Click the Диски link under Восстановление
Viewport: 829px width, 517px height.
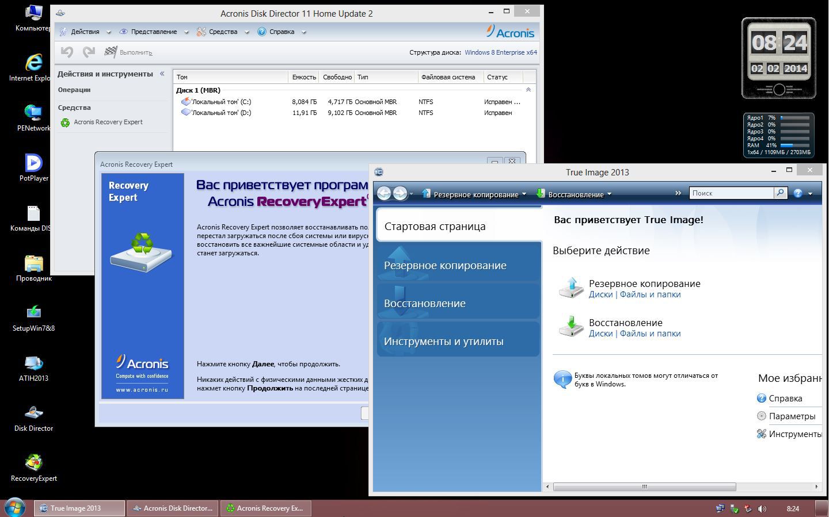pyautogui.click(x=600, y=334)
